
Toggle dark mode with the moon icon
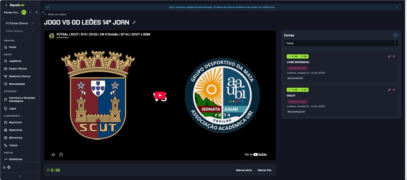coord(4,167)
